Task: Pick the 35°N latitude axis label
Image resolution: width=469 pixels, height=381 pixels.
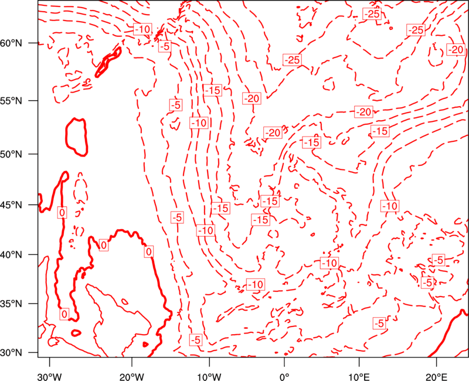Action: click(x=11, y=304)
